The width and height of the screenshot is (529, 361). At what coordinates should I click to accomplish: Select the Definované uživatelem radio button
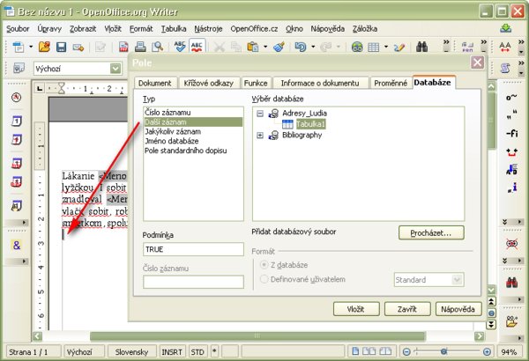click(264, 279)
